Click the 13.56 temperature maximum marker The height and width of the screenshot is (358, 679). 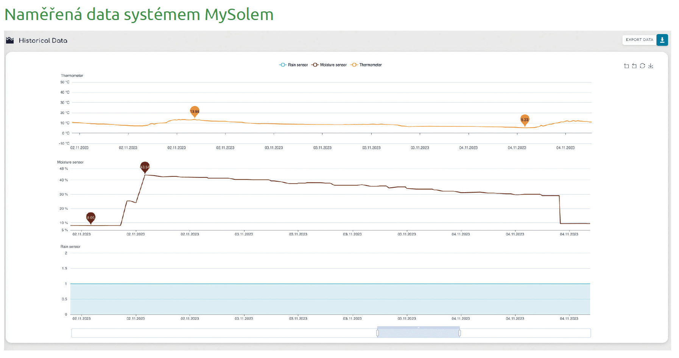pyautogui.click(x=195, y=111)
